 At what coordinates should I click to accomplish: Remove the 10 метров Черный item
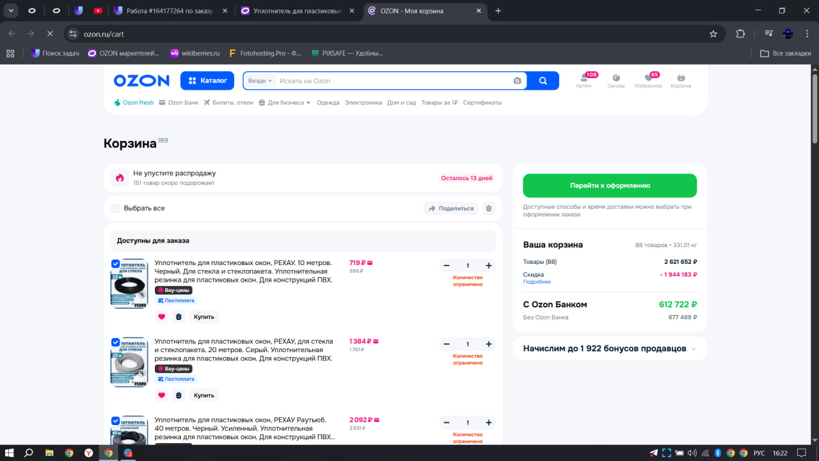pos(179,316)
